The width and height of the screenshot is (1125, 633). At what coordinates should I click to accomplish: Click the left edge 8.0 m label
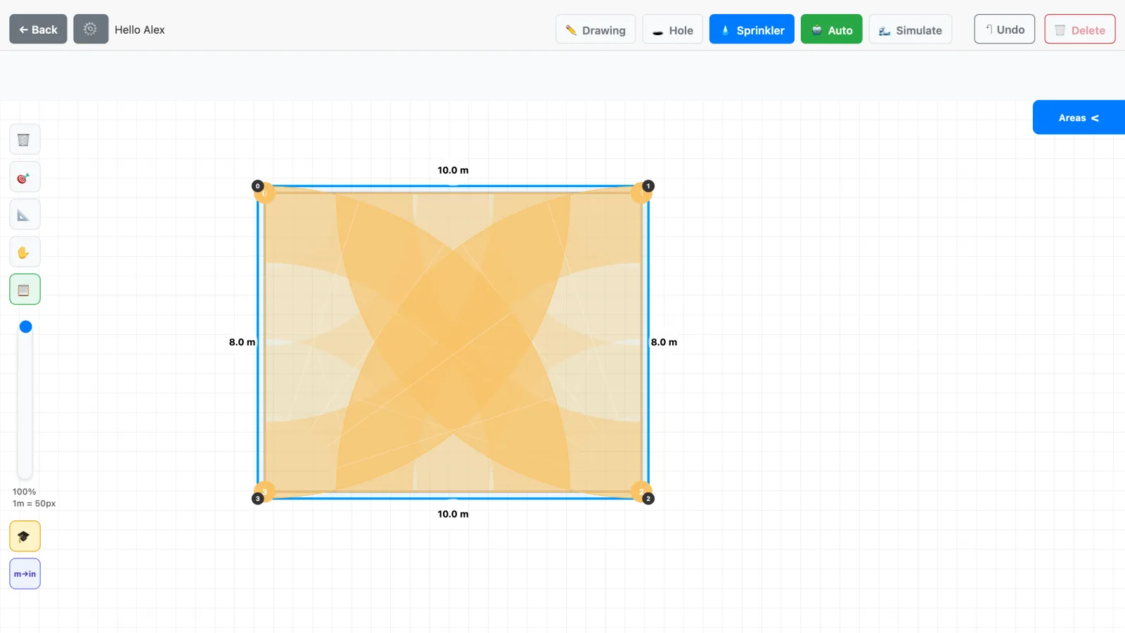pos(242,343)
